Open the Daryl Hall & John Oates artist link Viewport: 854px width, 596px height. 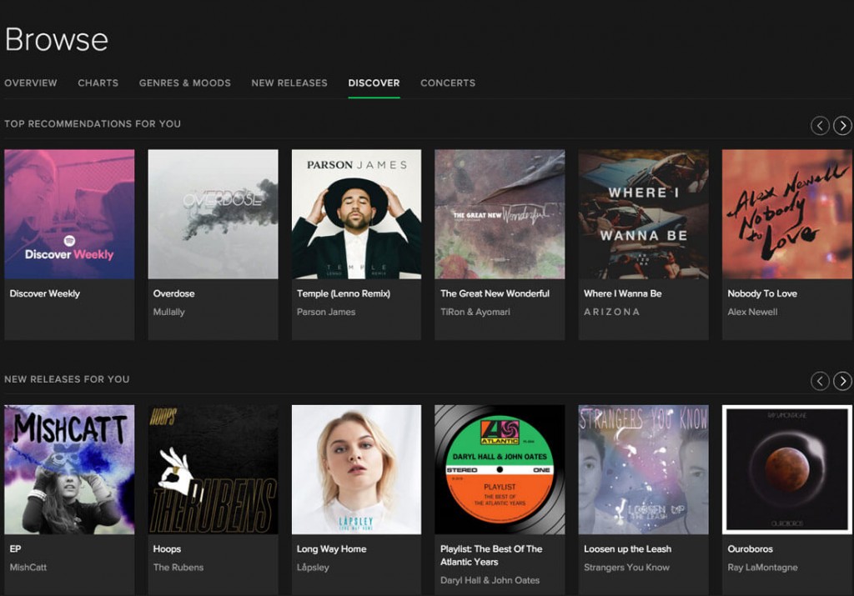[x=490, y=580]
